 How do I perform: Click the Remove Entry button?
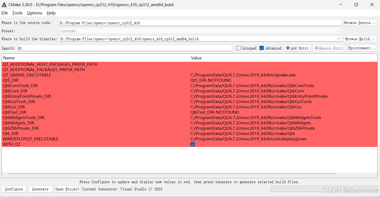(329, 48)
